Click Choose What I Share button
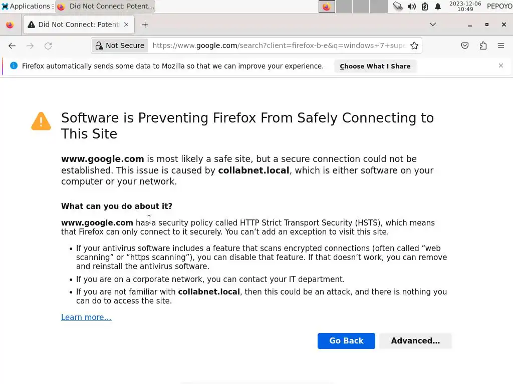This screenshot has height=384, width=513. 375,66
